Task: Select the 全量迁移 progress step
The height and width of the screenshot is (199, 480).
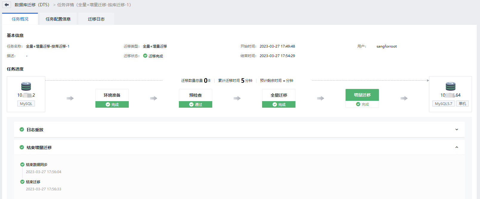Action: coord(279,95)
